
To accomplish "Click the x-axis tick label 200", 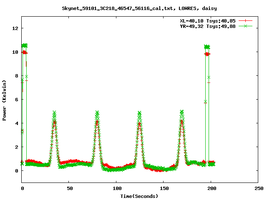I will coord(212,188).
